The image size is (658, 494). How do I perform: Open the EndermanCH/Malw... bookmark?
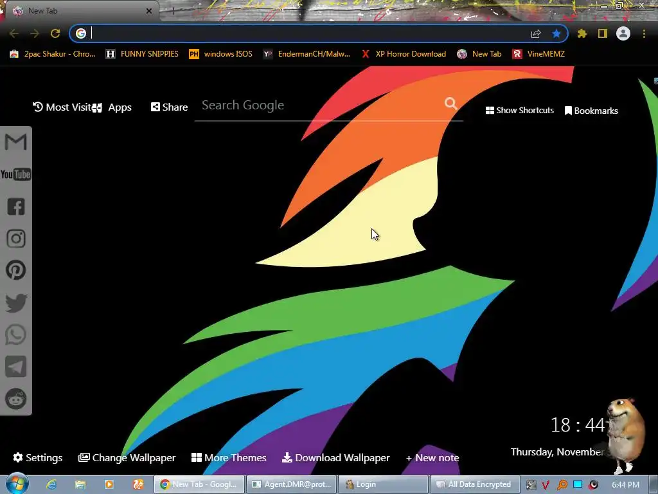(x=307, y=54)
